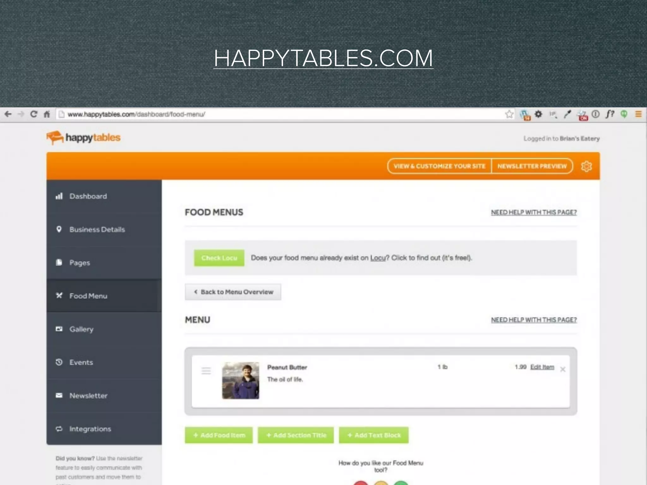Click 'Logged in to Brian's Eatery' text
The image size is (647, 485).
(x=562, y=139)
